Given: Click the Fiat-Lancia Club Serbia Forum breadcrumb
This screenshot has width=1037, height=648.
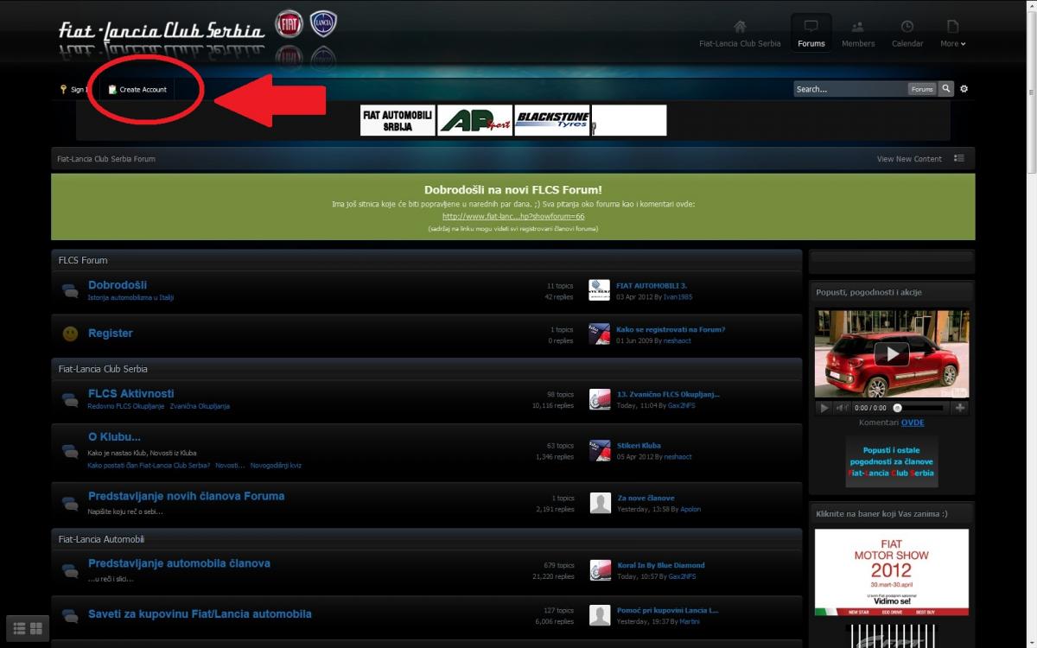Looking at the screenshot, I should click(x=106, y=159).
